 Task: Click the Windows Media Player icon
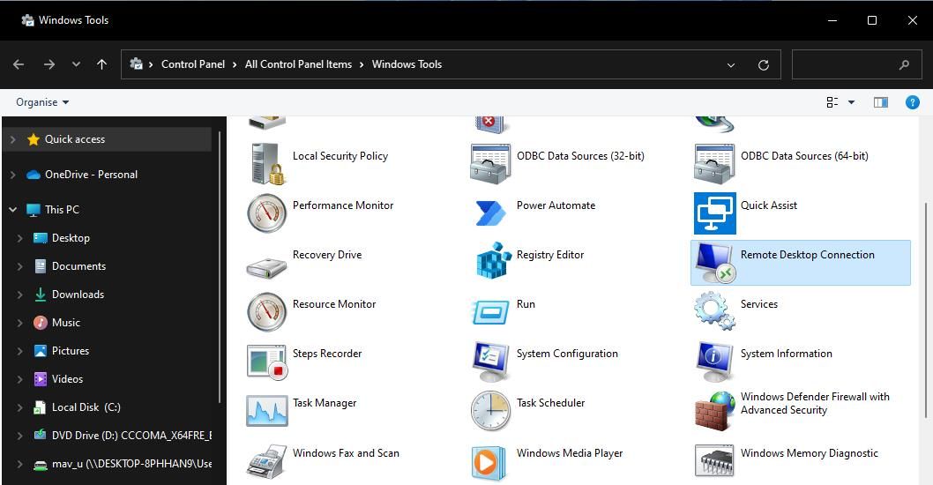pyautogui.click(x=490, y=459)
